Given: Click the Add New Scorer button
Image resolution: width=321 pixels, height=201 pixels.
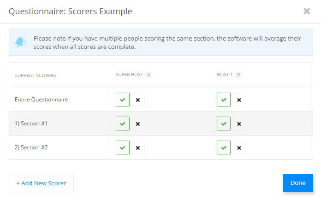Looking at the screenshot, I should pos(41,183).
